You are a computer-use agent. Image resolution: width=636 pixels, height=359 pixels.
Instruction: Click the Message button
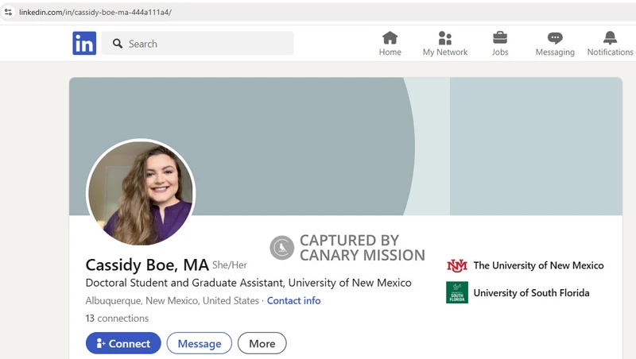click(x=200, y=343)
